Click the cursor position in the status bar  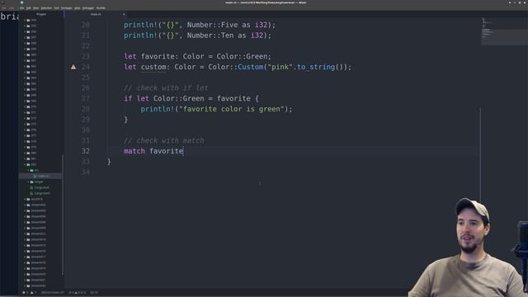(94, 293)
